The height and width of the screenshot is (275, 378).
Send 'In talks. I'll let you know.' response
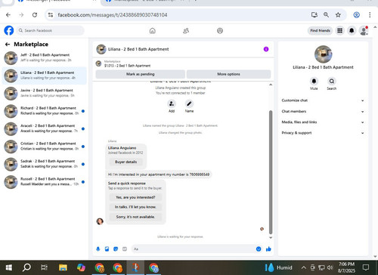tap(135, 207)
